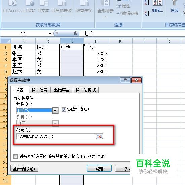Sort ascending A to Z
This screenshot has height=185, width=185.
[147, 3]
